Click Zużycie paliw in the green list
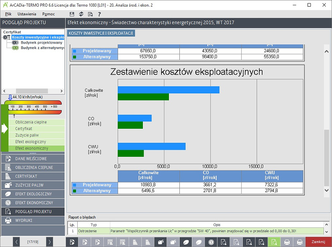This screenshot has height=247, width=332. coord(37,135)
